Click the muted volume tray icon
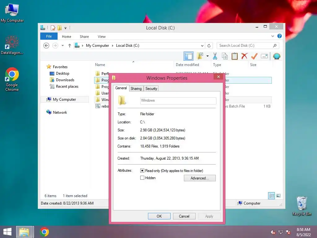This screenshot has width=317, height=238. click(273, 232)
